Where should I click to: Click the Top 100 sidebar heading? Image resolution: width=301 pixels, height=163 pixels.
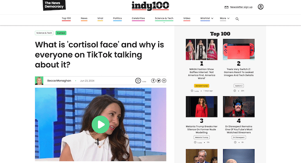pyautogui.click(x=220, y=34)
